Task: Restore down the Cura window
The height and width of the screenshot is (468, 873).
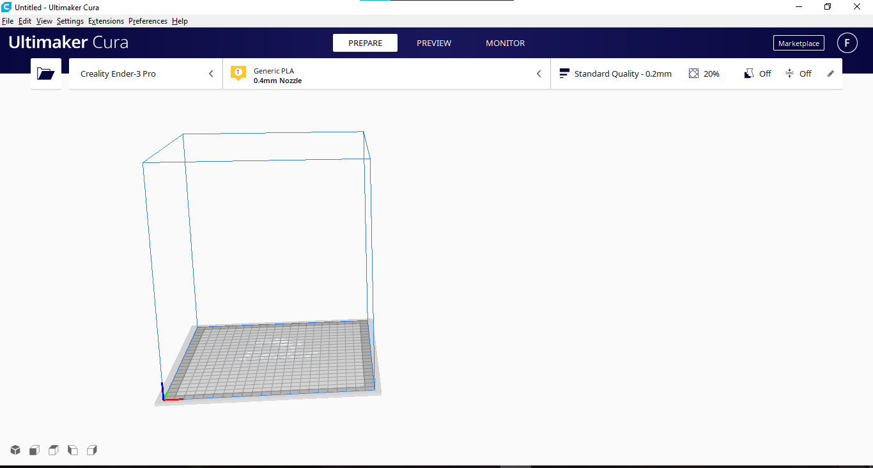Action: point(828,7)
